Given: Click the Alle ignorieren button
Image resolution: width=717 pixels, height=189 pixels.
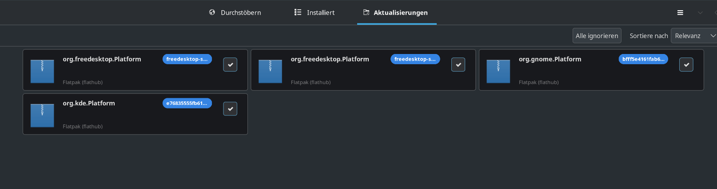Looking at the screenshot, I should click(x=597, y=36).
